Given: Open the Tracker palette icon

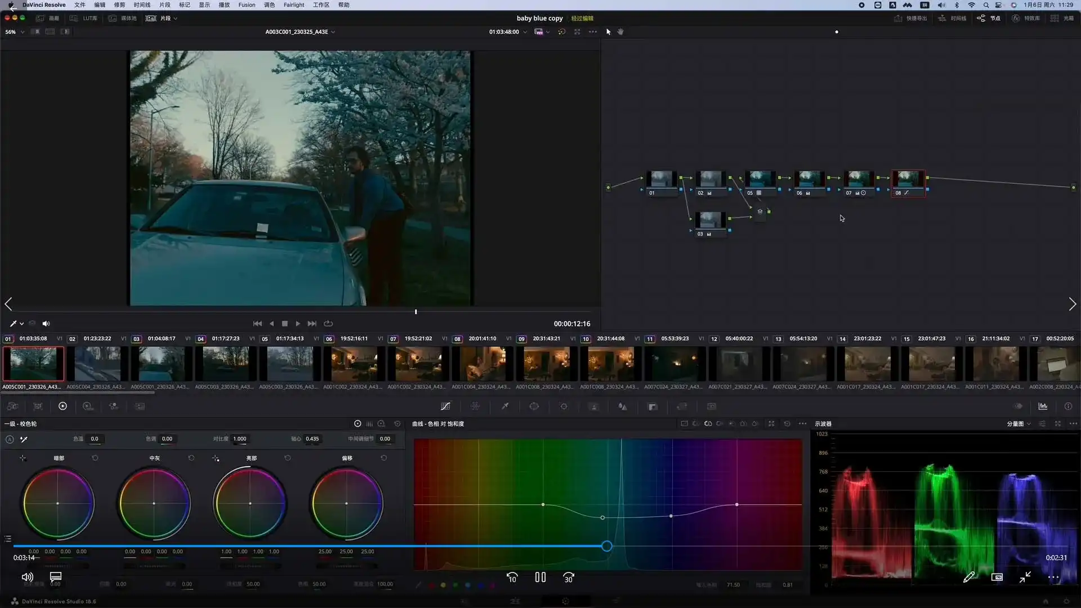Looking at the screenshot, I should (x=564, y=406).
